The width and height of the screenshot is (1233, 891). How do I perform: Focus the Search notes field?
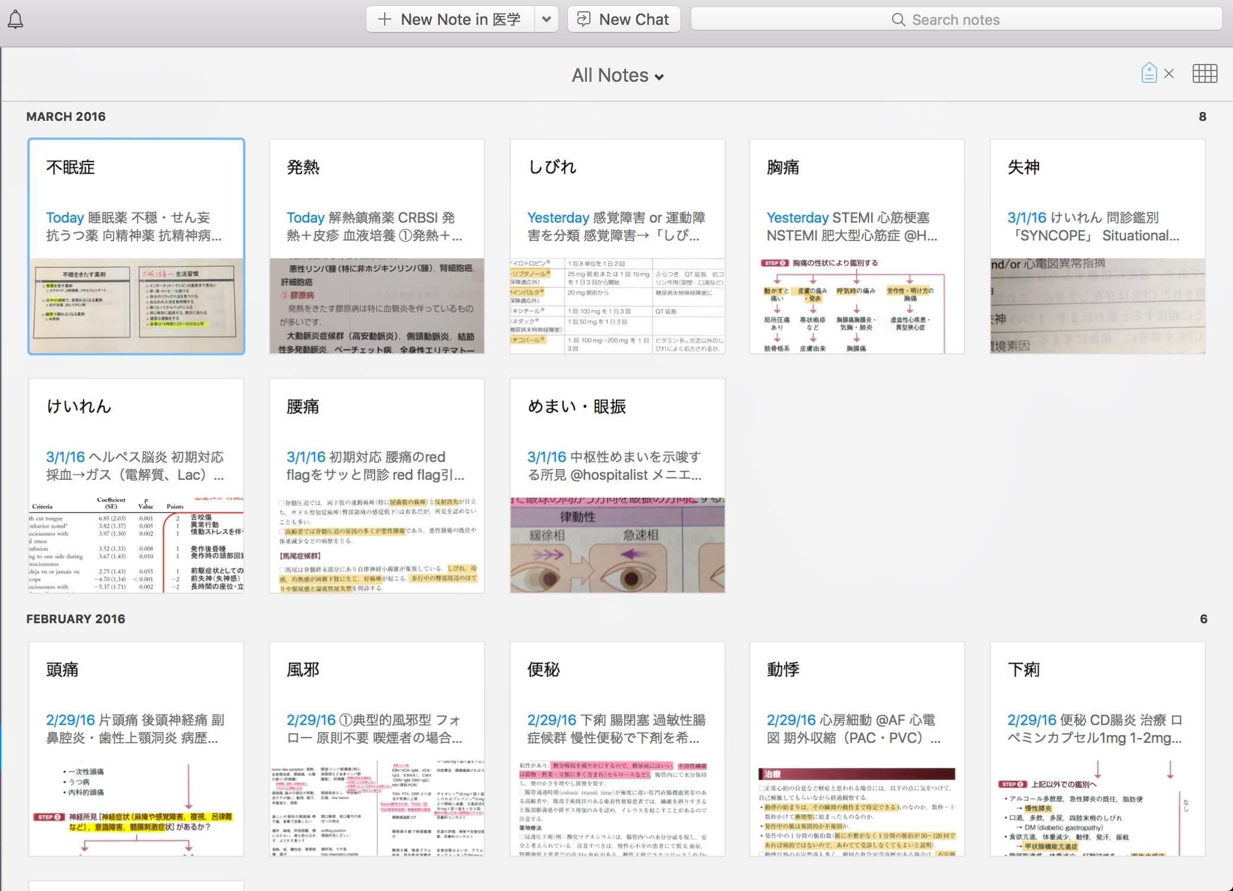978,20
